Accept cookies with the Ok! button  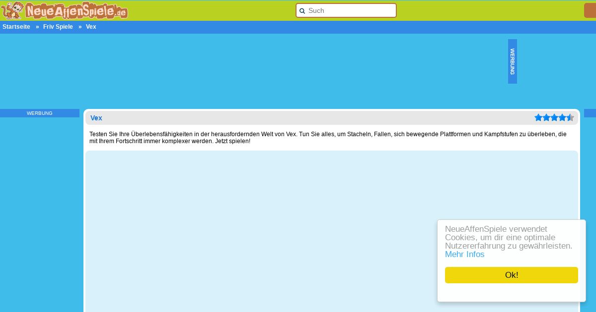(512, 275)
